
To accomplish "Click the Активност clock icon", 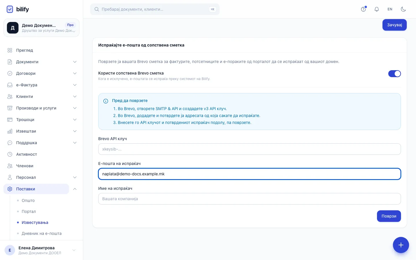I will [x=10, y=154].
